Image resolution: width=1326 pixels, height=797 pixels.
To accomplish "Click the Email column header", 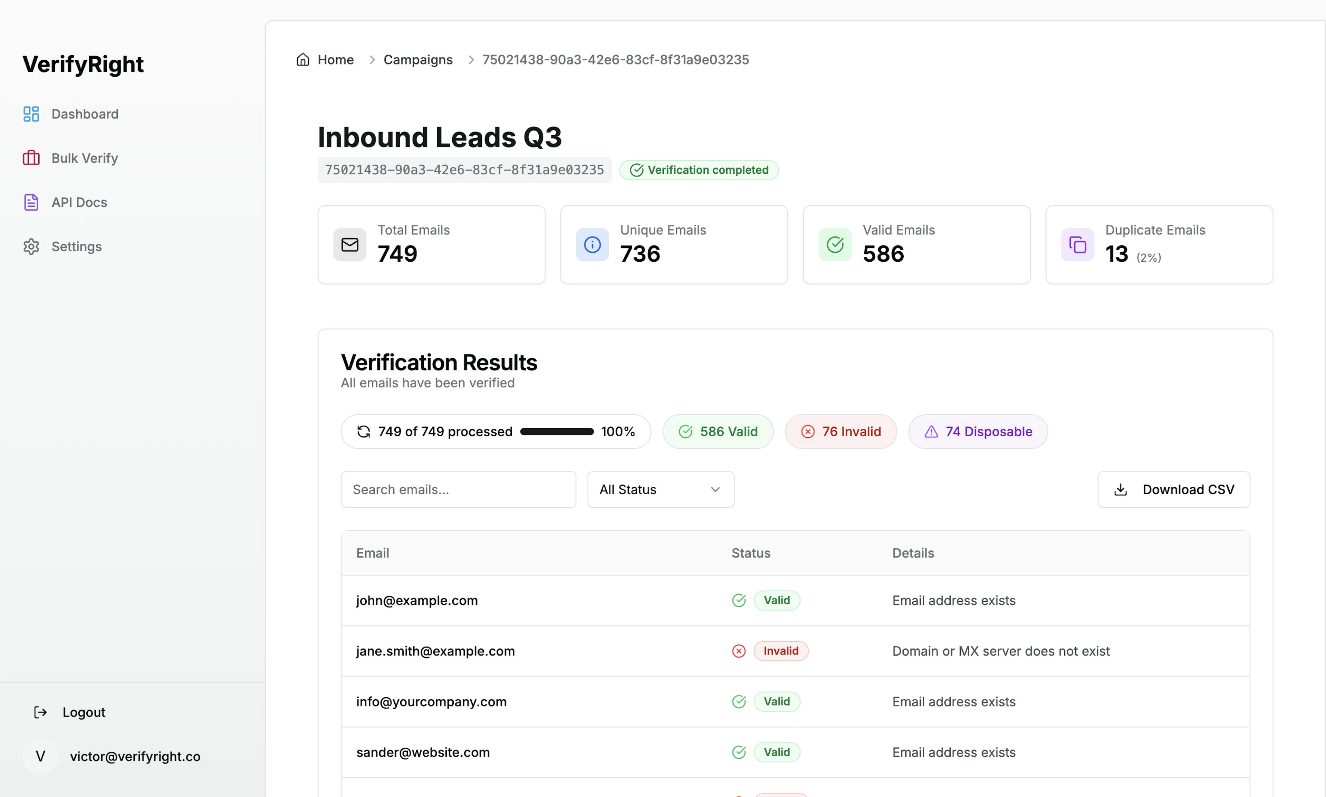I will [x=373, y=553].
